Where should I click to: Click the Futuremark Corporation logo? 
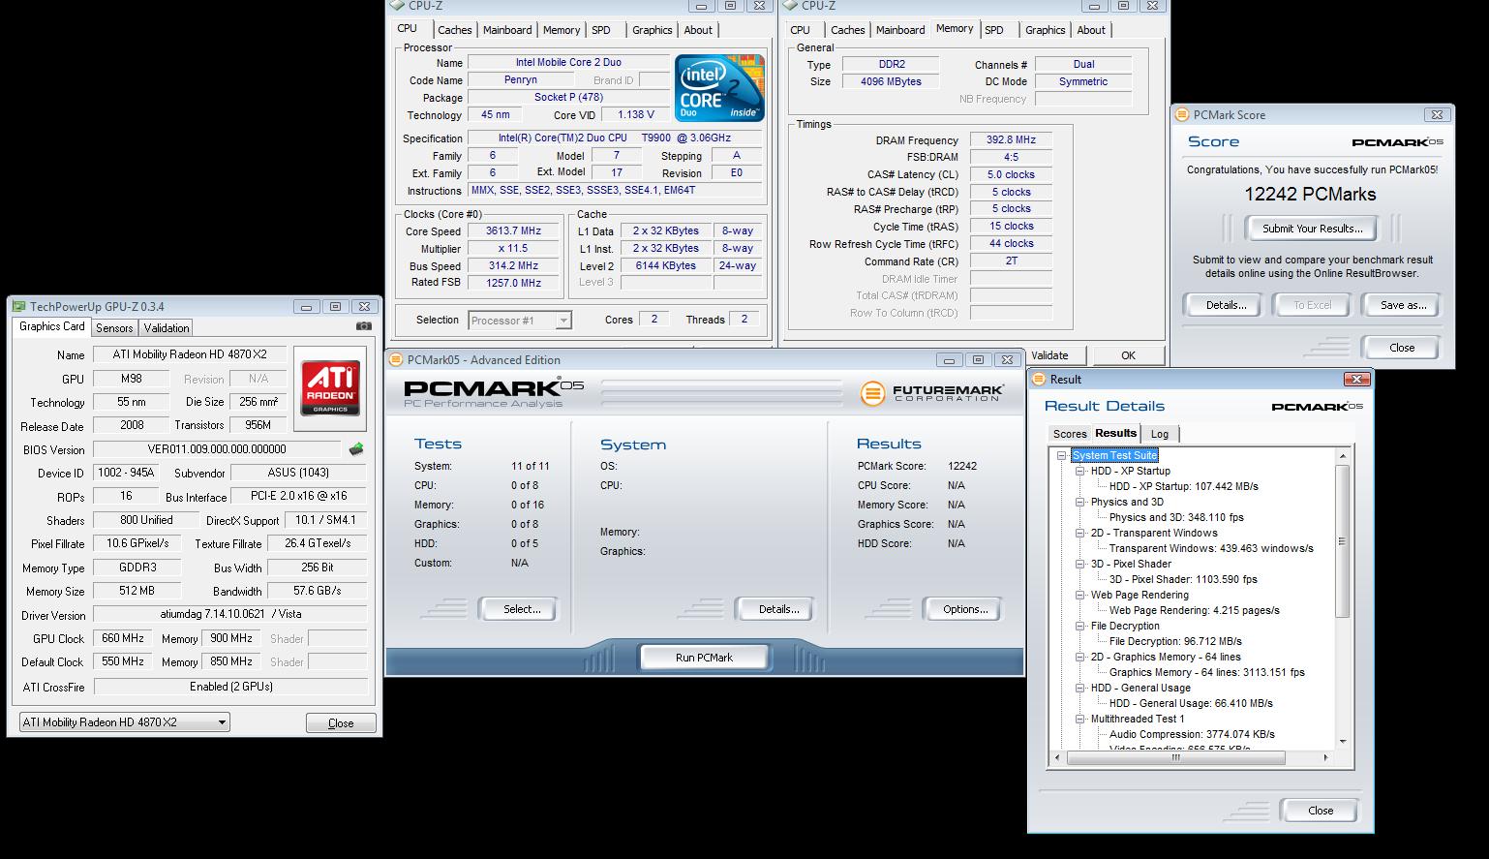click(930, 392)
